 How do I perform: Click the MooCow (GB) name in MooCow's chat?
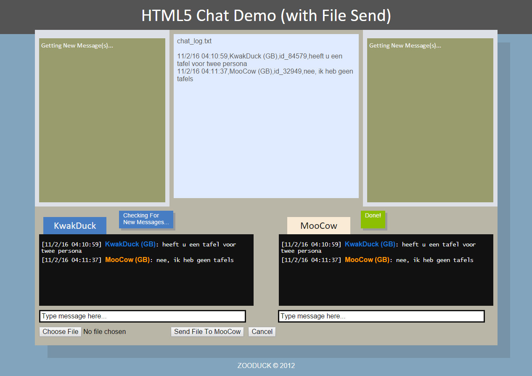click(367, 259)
